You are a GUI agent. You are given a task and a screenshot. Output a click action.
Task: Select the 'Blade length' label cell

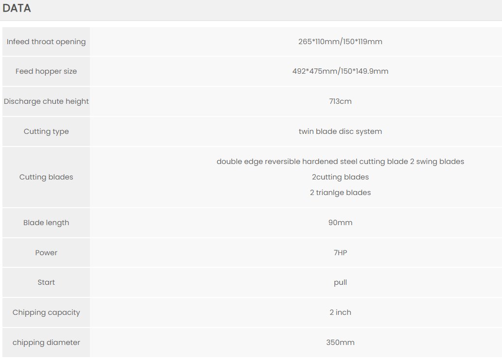click(x=46, y=223)
